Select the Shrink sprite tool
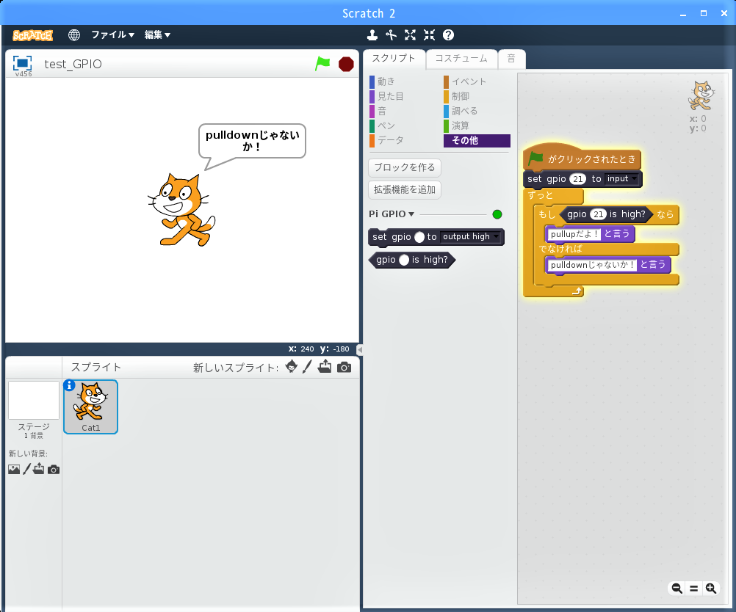The image size is (736, 612). 429,34
